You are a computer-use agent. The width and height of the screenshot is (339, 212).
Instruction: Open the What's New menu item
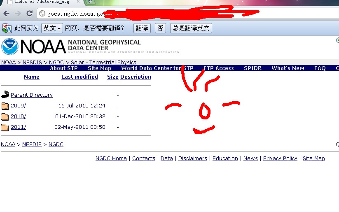[288, 68]
